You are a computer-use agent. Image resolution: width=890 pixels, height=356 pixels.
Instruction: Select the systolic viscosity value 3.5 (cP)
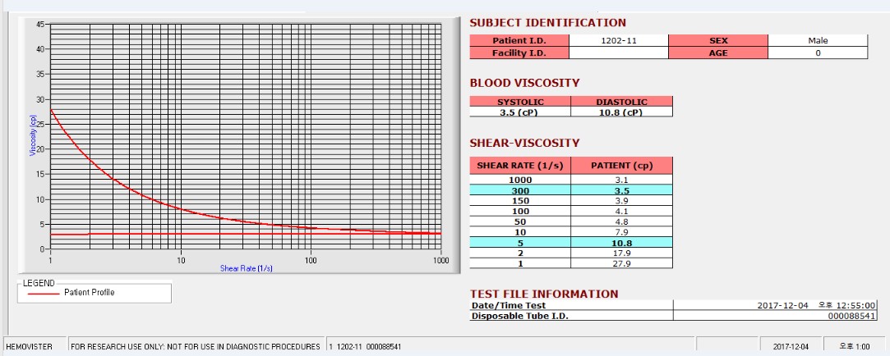pos(520,112)
